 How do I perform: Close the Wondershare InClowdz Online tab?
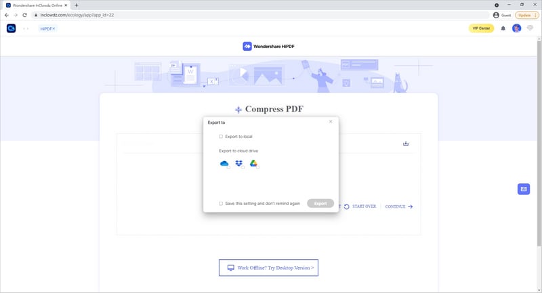[66, 5]
